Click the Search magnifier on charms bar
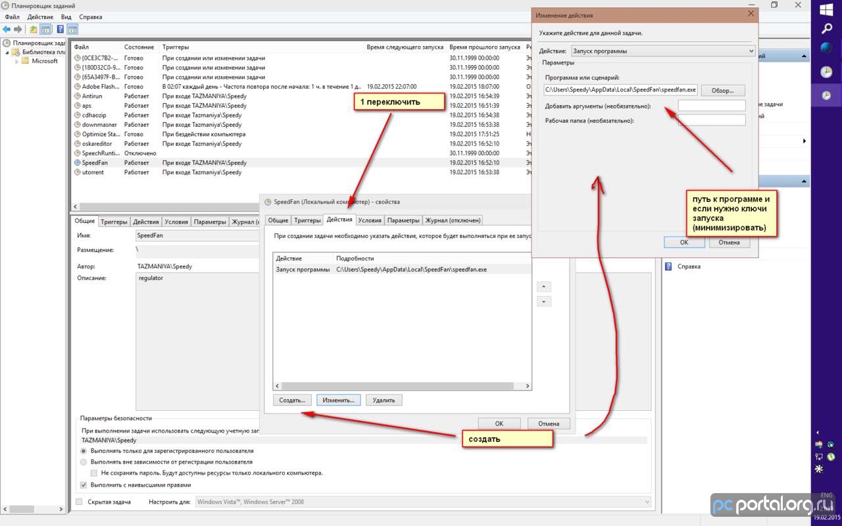This screenshot has width=842, height=526. [826, 28]
